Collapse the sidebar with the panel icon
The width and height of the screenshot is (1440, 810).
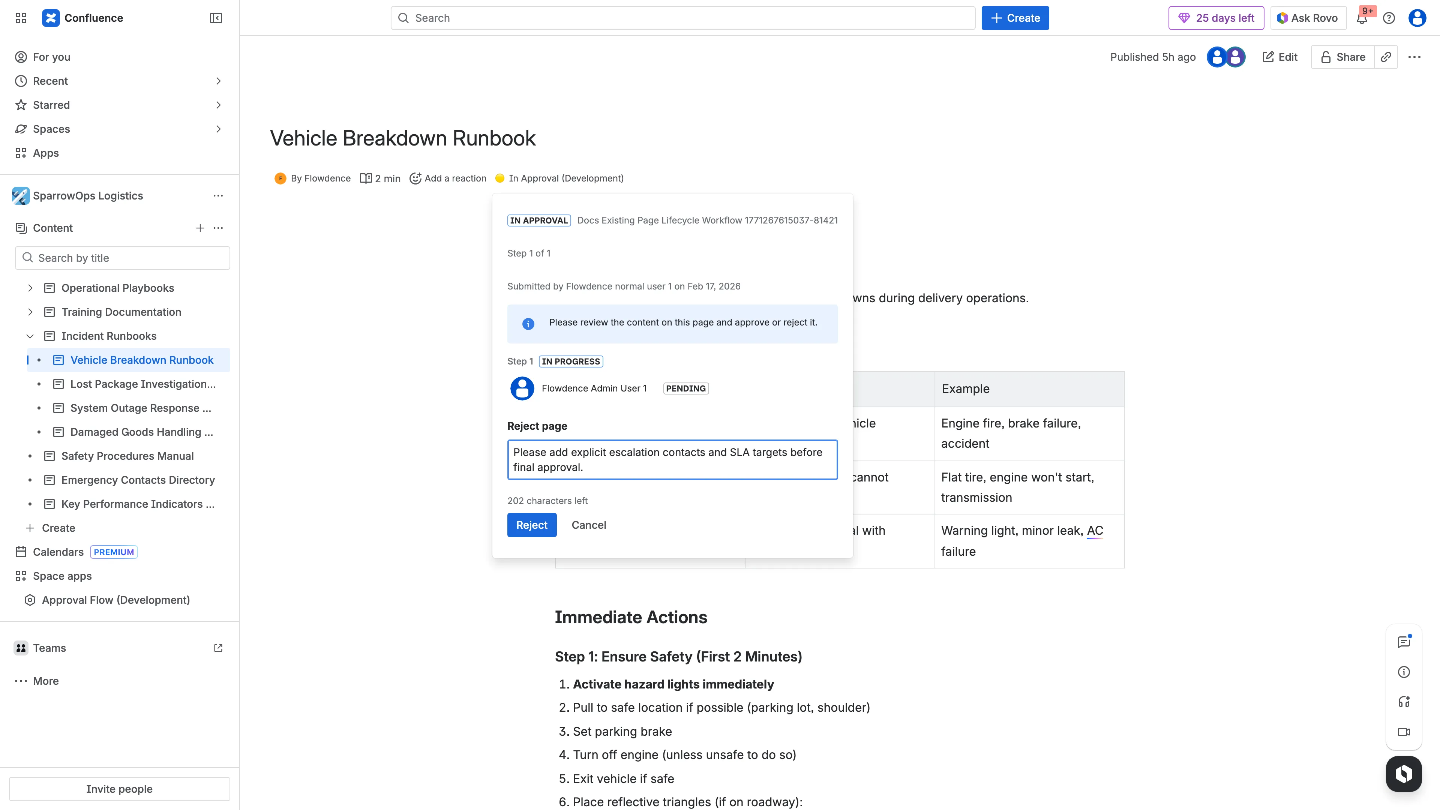click(216, 18)
